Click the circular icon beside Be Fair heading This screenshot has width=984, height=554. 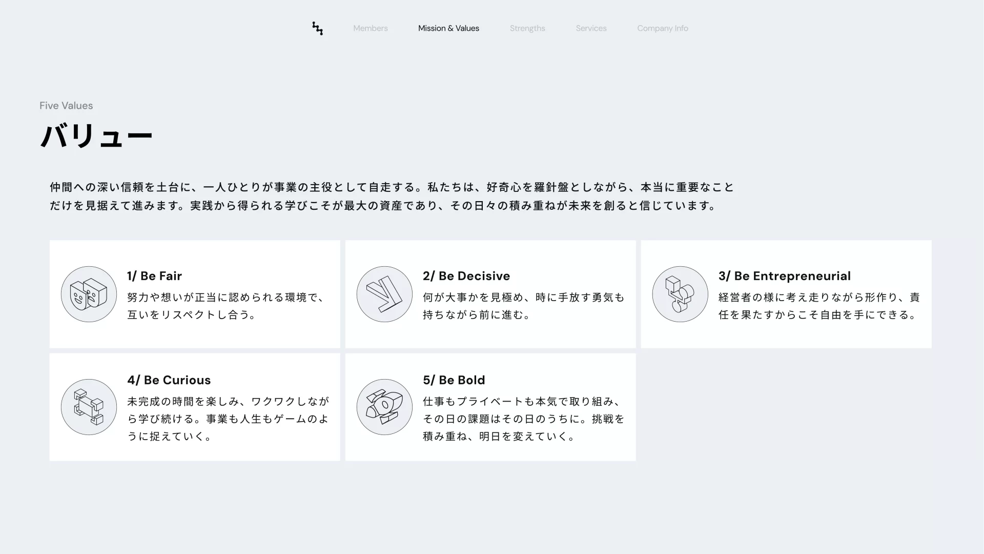pyautogui.click(x=88, y=294)
